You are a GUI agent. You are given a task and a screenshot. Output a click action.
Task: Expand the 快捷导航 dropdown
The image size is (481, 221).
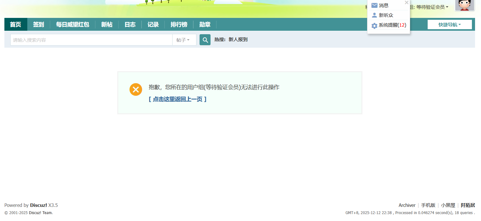(450, 24)
